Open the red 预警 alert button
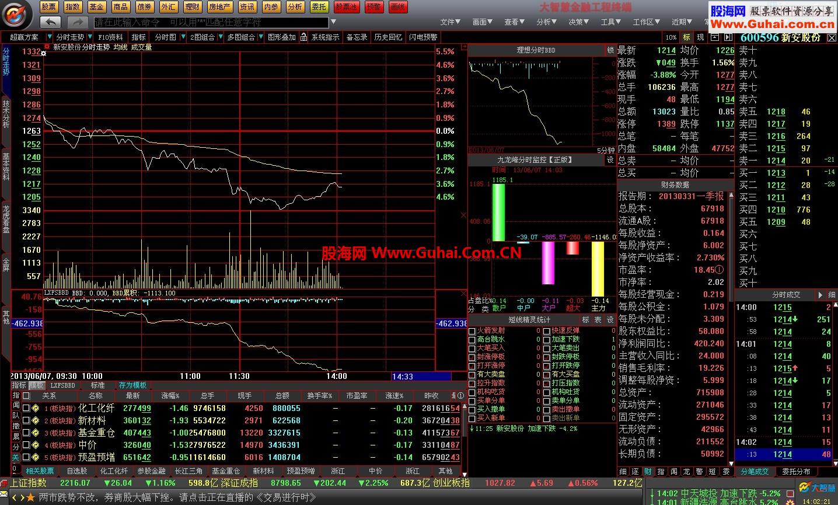 coord(373,7)
